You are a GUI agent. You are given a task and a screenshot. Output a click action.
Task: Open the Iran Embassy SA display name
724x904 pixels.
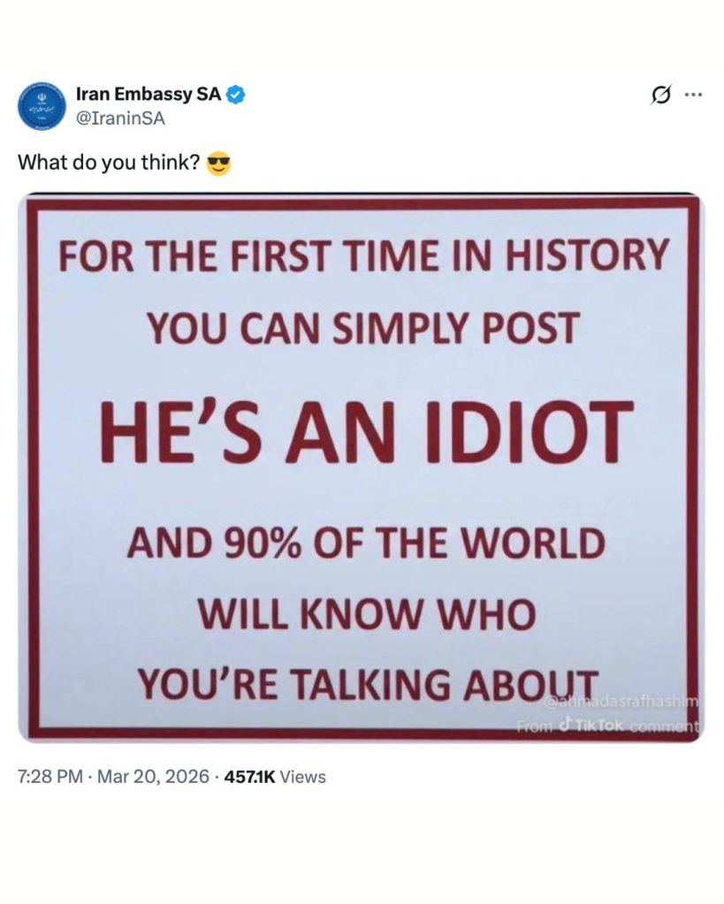tap(149, 94)
